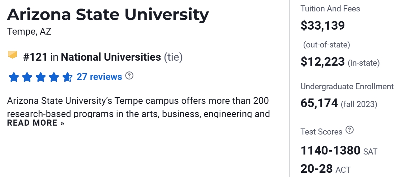
Task: Click the Tempe, AZ location text
Action: click(29, 32)
